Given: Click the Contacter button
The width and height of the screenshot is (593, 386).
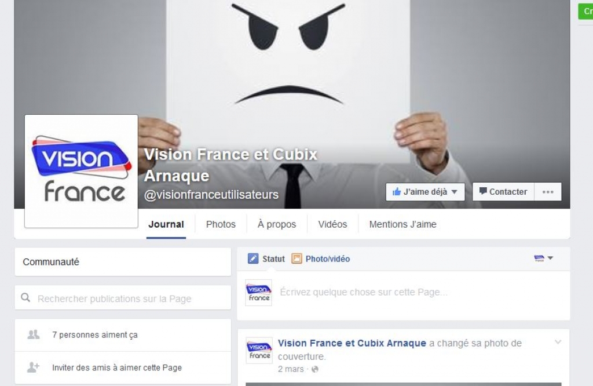Looking at the screenshot, I should click(x=503, y=192).
